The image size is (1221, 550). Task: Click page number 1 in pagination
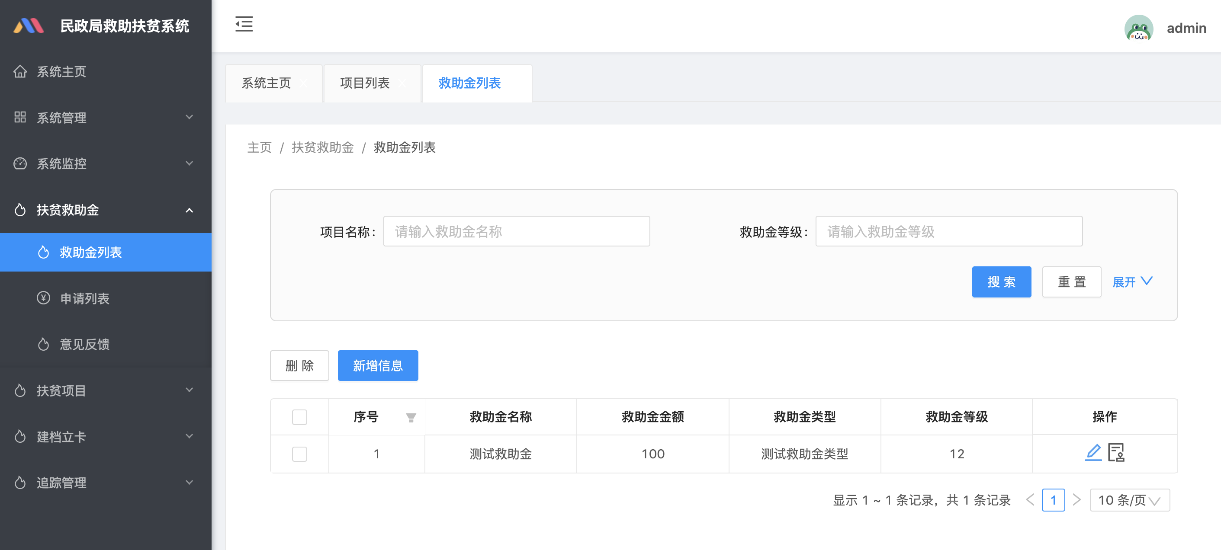1053,500
